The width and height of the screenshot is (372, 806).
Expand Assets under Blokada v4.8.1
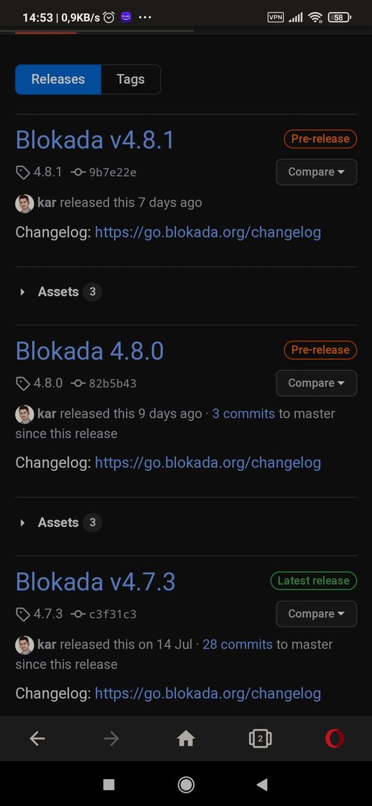[x=59, y=292]
